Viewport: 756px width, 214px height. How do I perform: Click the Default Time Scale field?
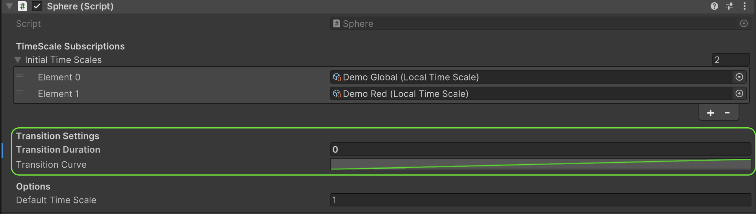540,200
